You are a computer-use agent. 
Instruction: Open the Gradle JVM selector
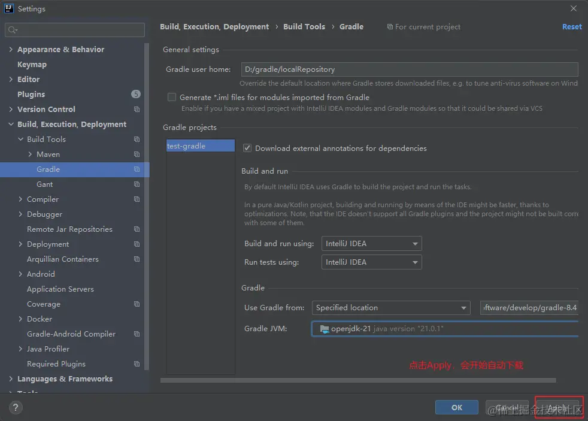coord(445,329)
